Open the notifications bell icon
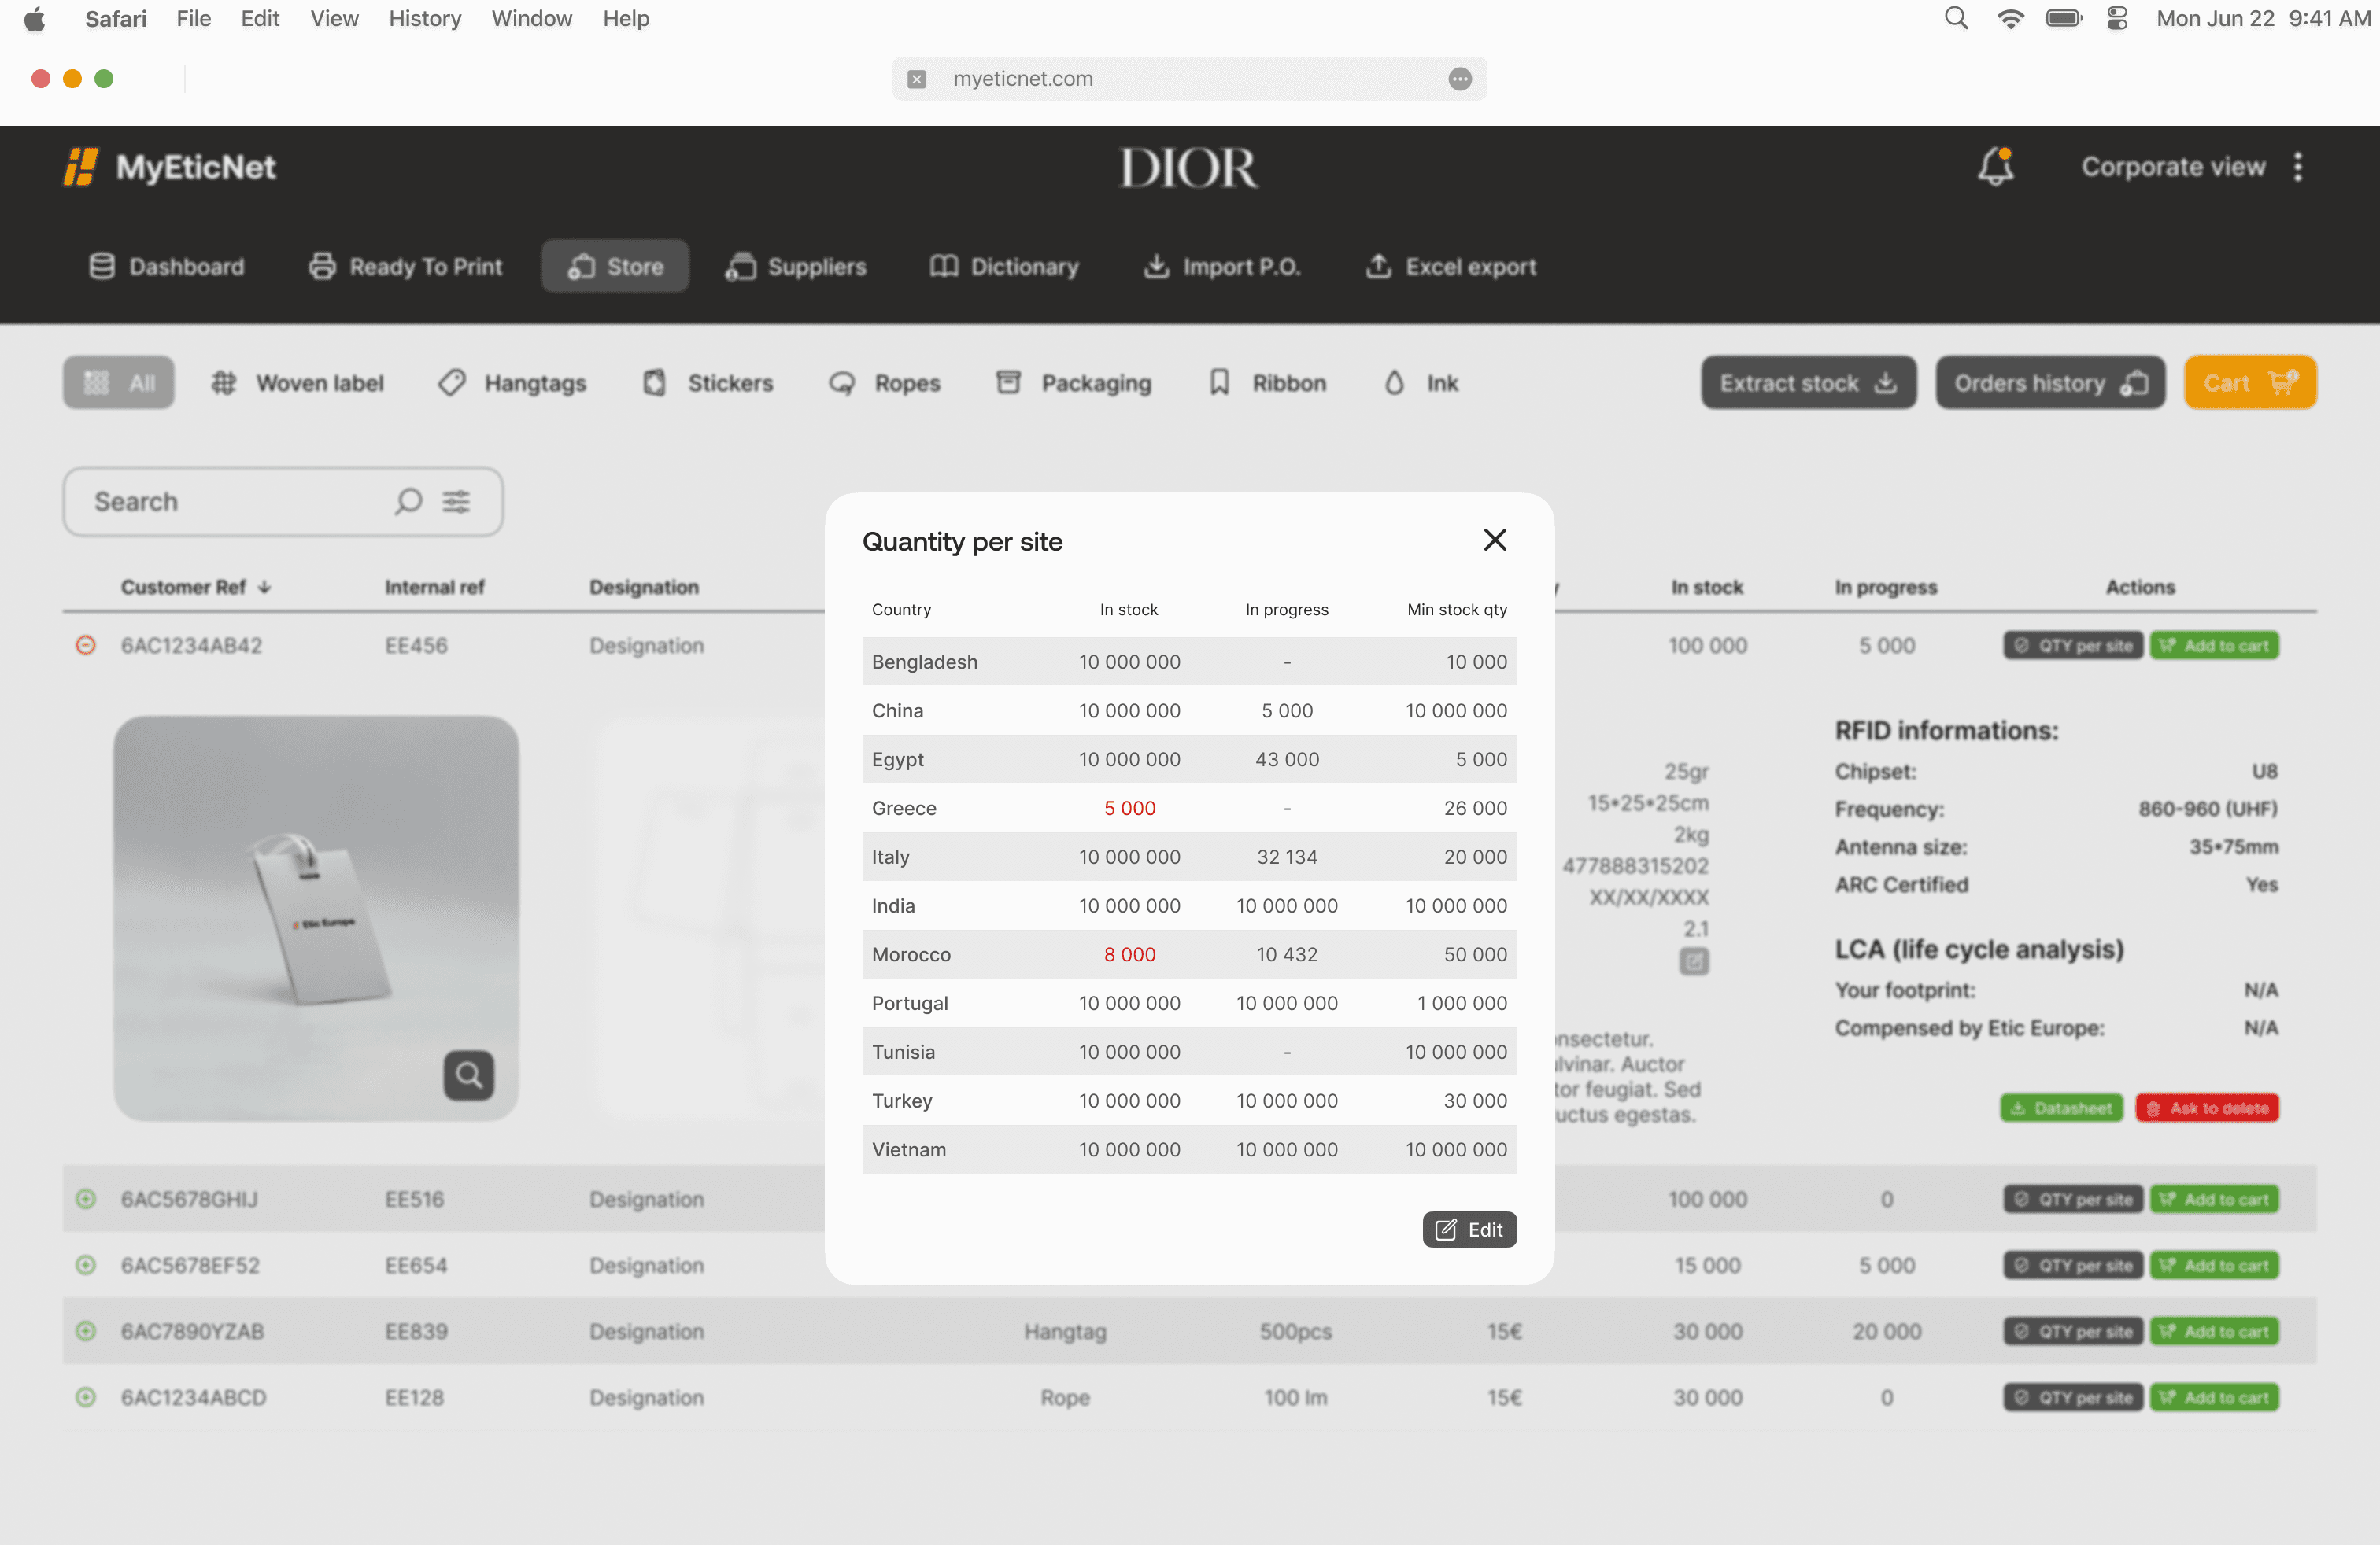The image size is (2380, 1545). pos(1994,167)
